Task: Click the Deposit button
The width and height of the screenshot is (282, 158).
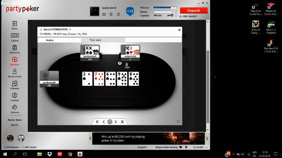Action: tap(194, 11)
